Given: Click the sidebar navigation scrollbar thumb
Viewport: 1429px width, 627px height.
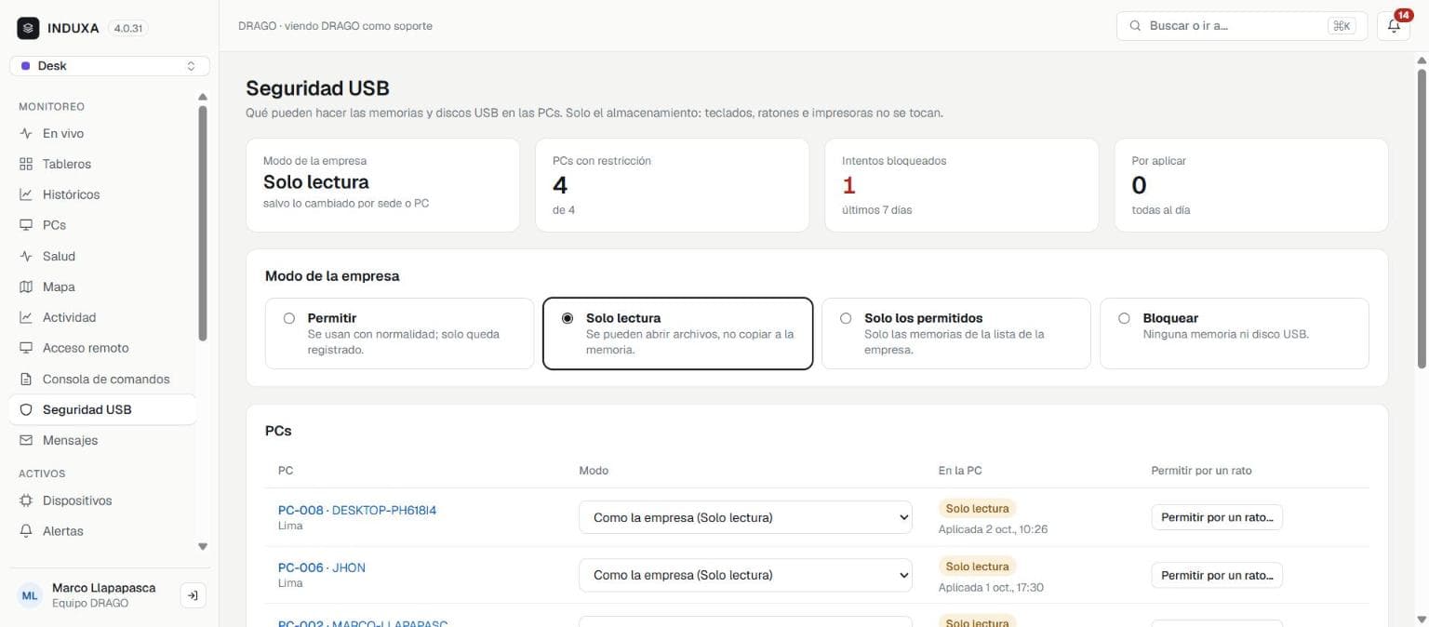Looking at the screenshot, I should click(x=203, y=223).
